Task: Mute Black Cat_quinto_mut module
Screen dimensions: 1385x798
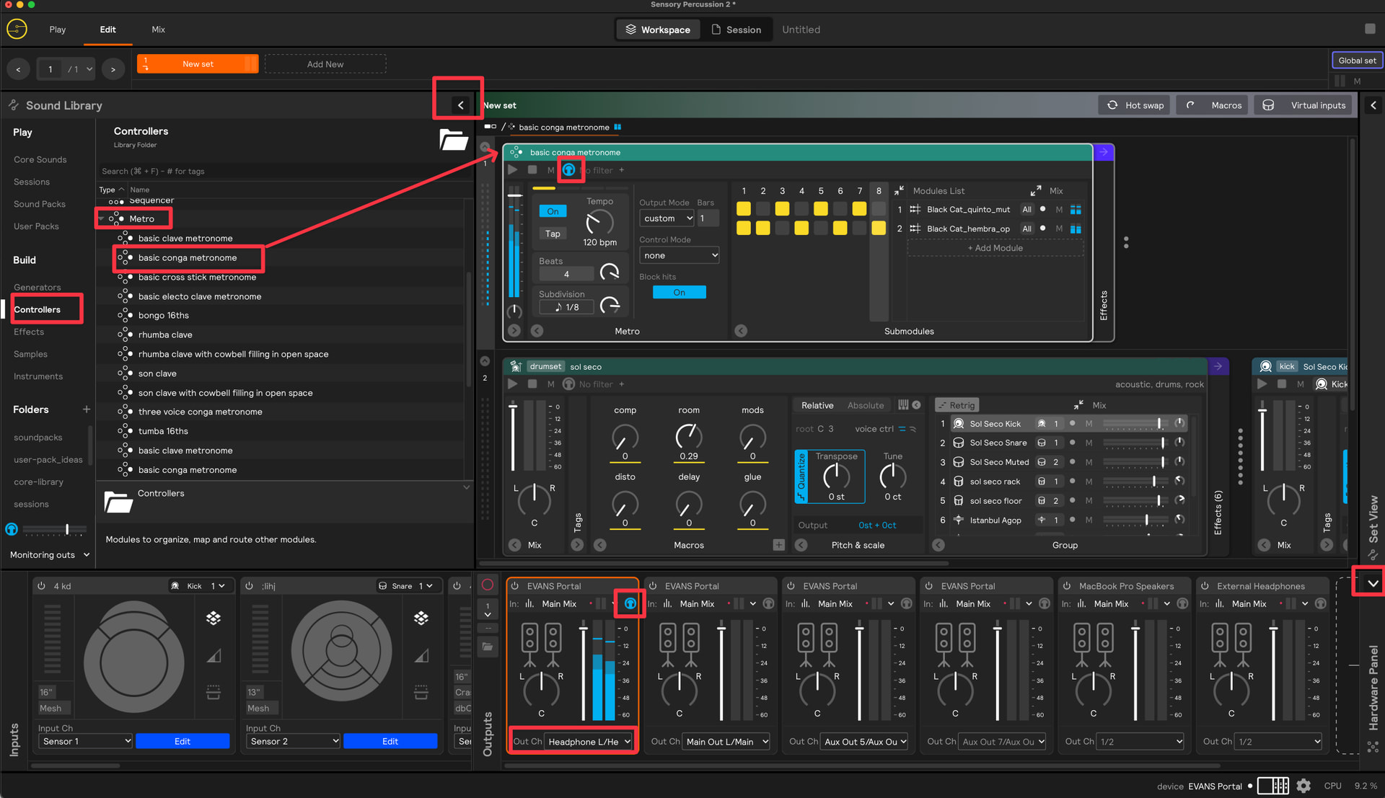Action: [x=1058, y=210]
